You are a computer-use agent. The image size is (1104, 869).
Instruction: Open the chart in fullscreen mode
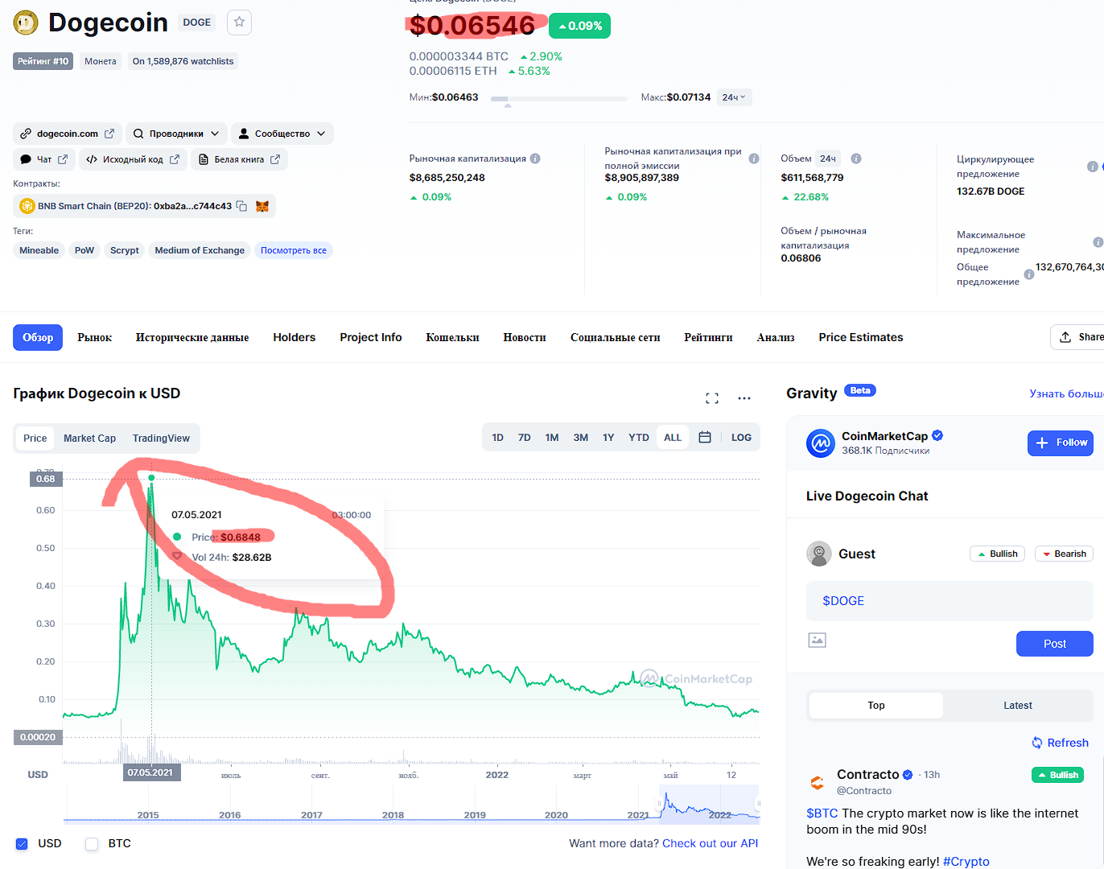click(x=712, y=398)
